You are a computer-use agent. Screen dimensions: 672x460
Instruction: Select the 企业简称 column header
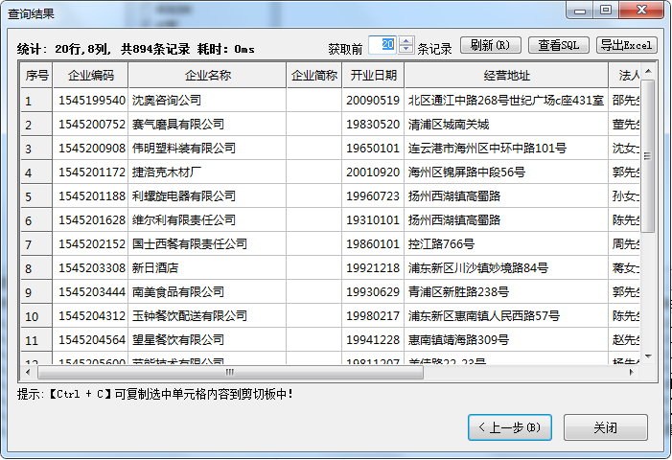313,76
